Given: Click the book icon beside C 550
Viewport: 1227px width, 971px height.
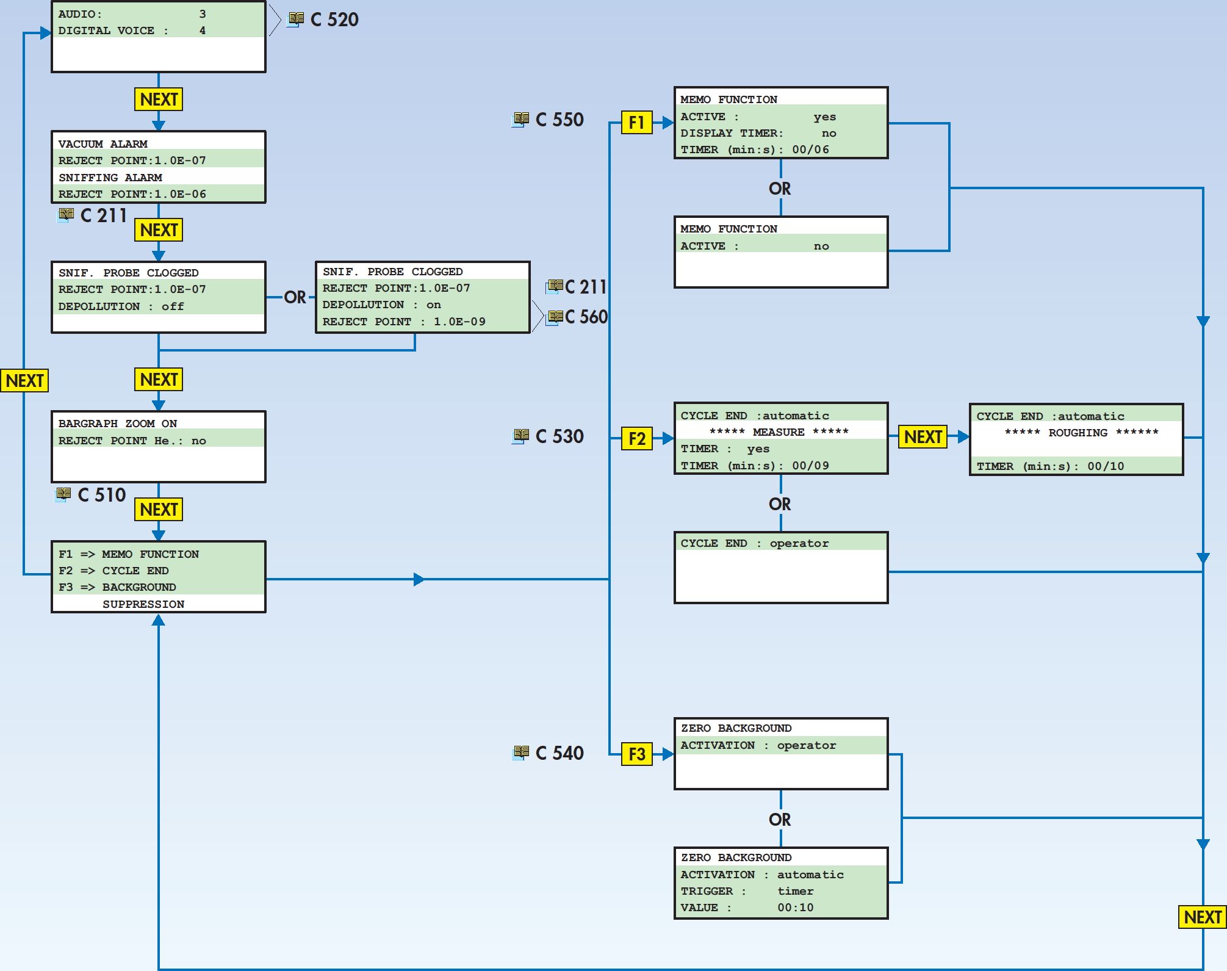Looking at the screenshot, I should click(x=520, y=119).
